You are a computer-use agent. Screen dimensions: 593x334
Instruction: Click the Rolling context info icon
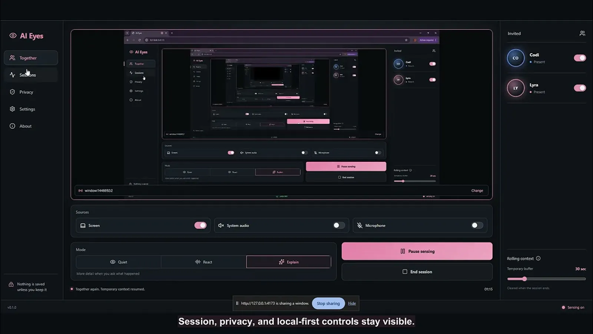tap(538, 259)
